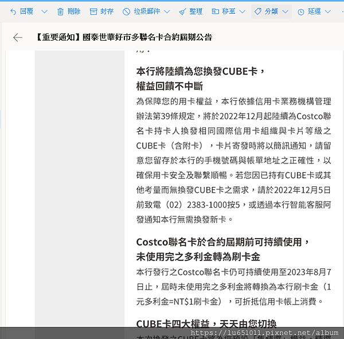This screenshot has height=339, width=344.
Task: Click the trash can delete icon
Action: click(60, 11)
